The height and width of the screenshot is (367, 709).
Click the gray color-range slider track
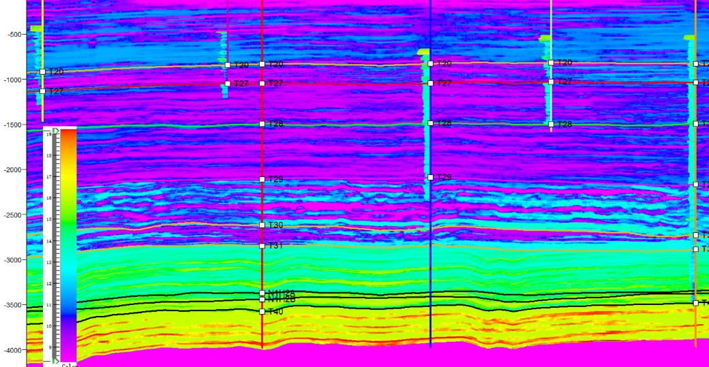pos(55,246)
